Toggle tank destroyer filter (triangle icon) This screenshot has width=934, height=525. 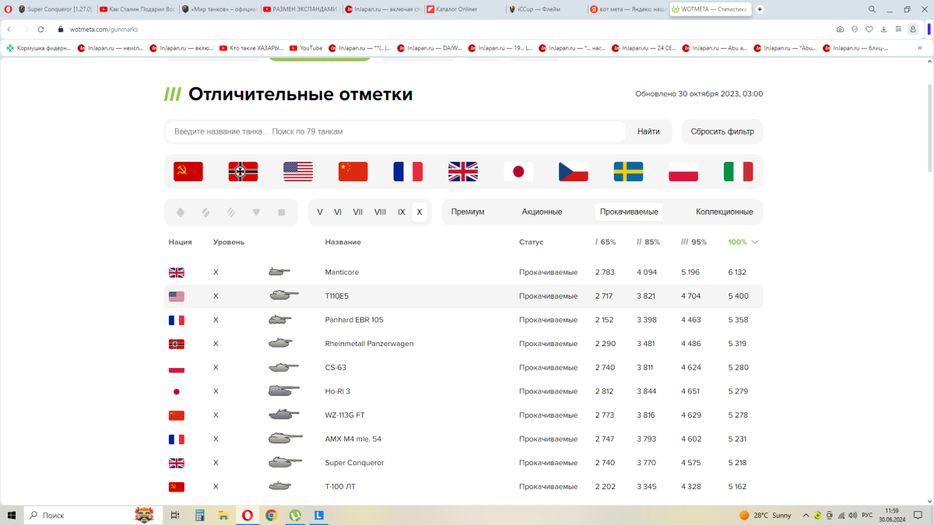(256, 212)
